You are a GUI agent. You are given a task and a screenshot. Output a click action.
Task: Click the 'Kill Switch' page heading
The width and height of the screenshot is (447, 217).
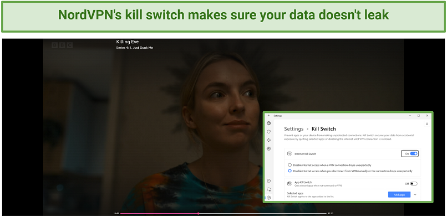pos(323,129)
